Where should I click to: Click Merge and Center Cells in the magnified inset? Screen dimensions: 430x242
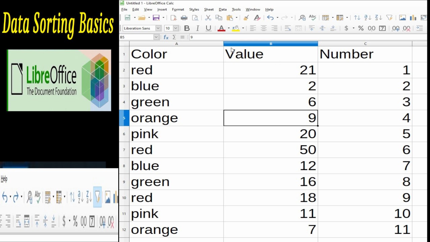coord(27,221)
